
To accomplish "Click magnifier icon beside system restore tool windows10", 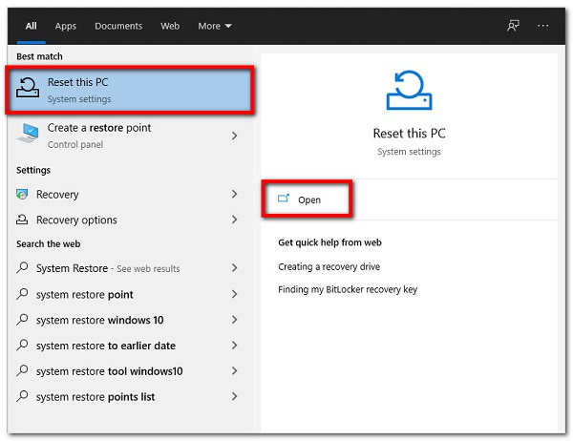I will pos(22,371).
